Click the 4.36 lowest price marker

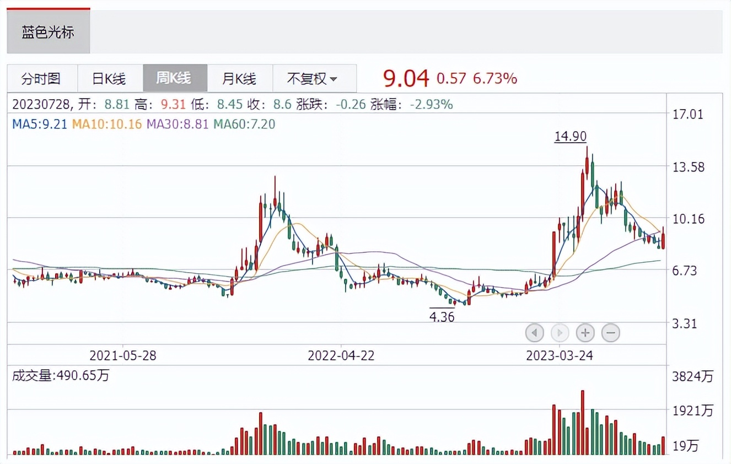pyautogui.click(x=442, y=317)
